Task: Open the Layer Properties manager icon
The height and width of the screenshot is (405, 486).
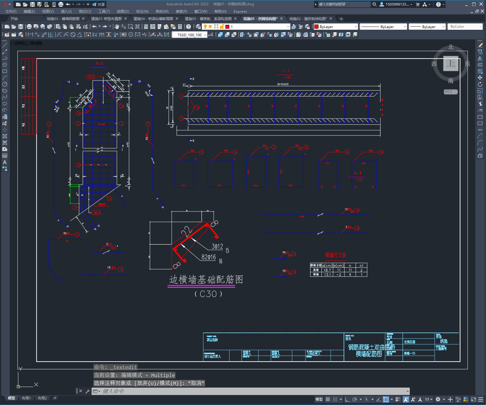Action: [x=198, y=27]
